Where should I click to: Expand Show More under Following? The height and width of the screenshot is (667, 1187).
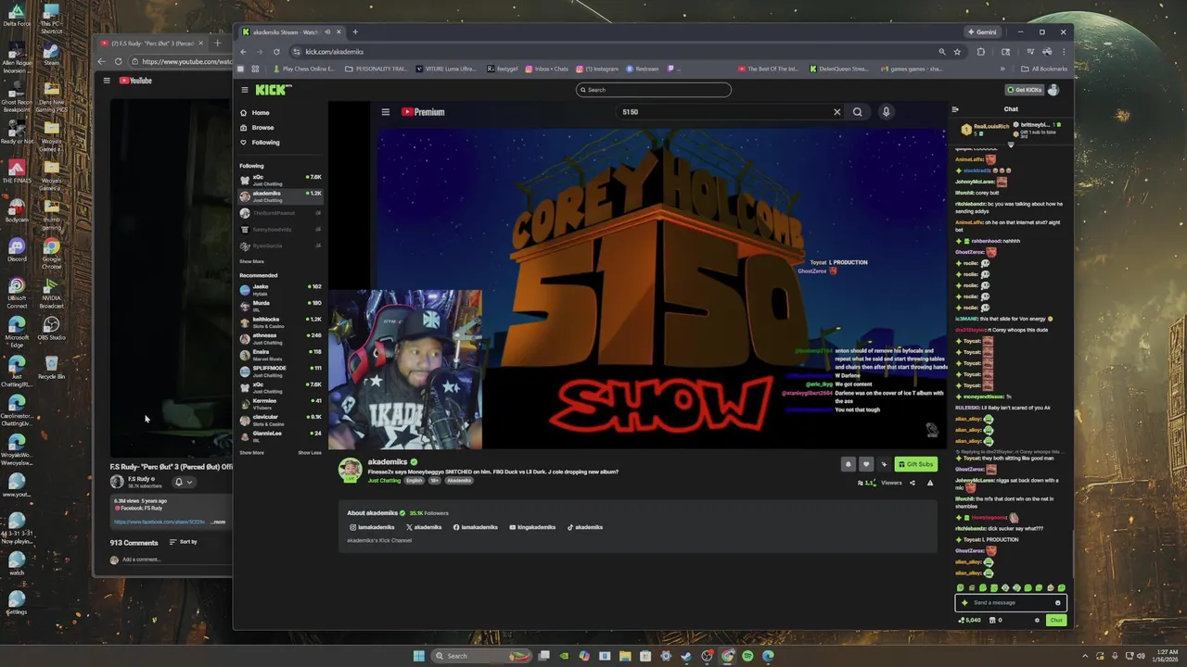point(251,262)
